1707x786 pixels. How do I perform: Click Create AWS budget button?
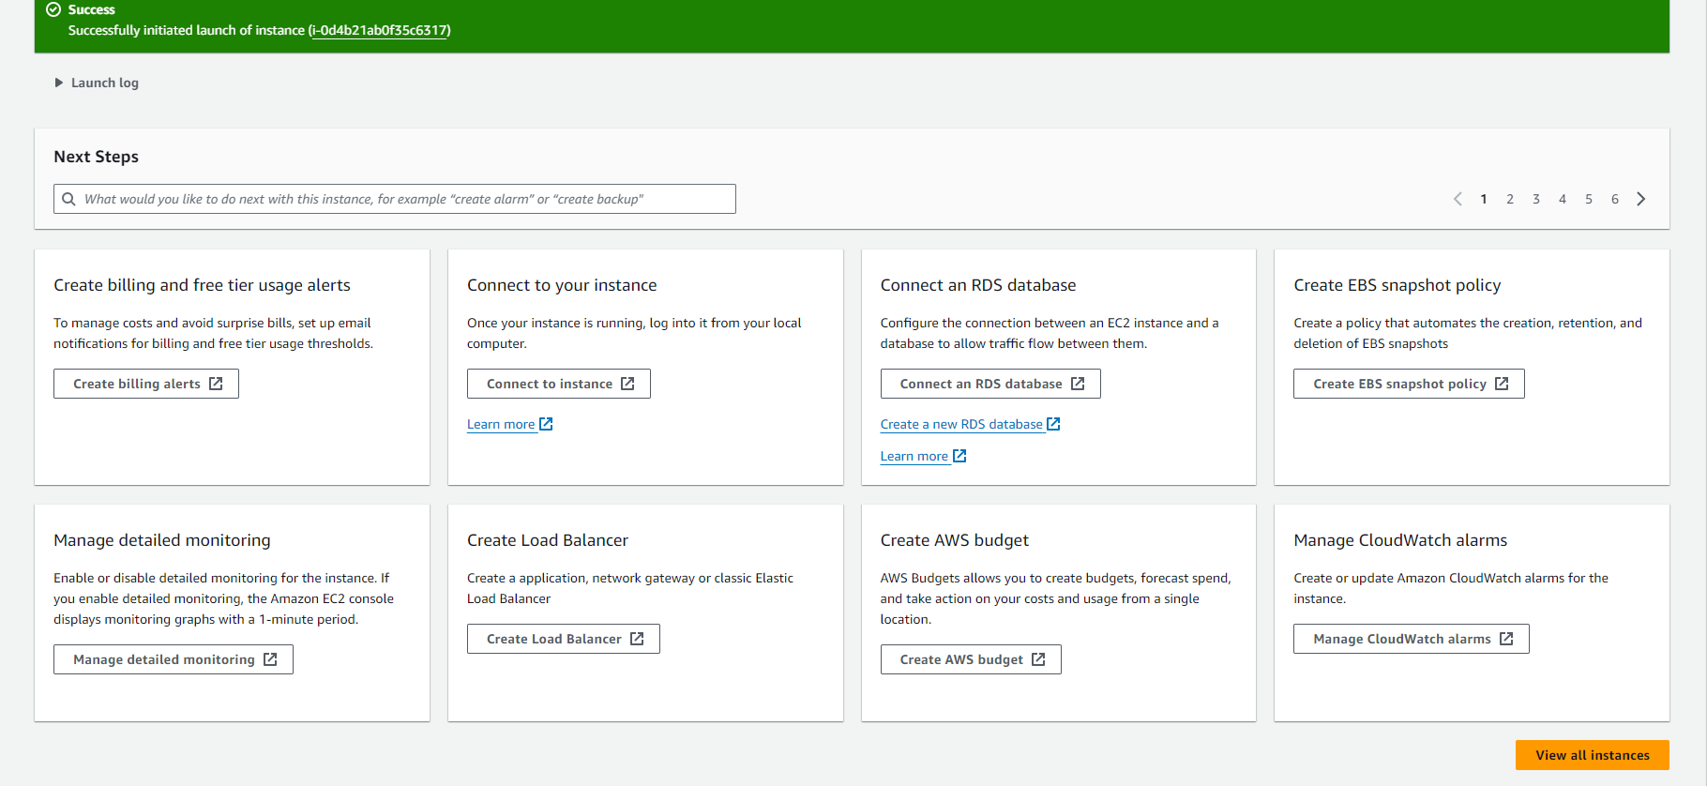point(971,659)
